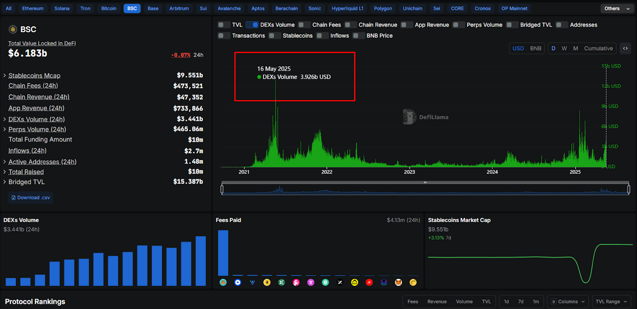
Task: Enable the Chain Revenue chart toggle
Action: click(x=350, y=25)
